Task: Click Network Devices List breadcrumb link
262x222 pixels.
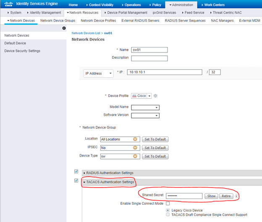Action: click(x=86, y=33)
